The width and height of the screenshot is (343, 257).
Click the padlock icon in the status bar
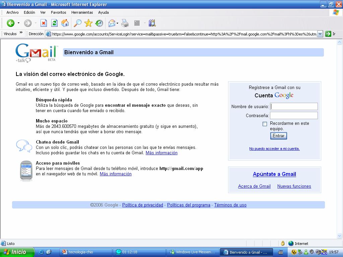pyautogui.click(x=283, y=243)
